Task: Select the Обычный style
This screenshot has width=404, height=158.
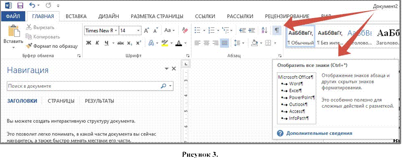Action: (301, 37)
